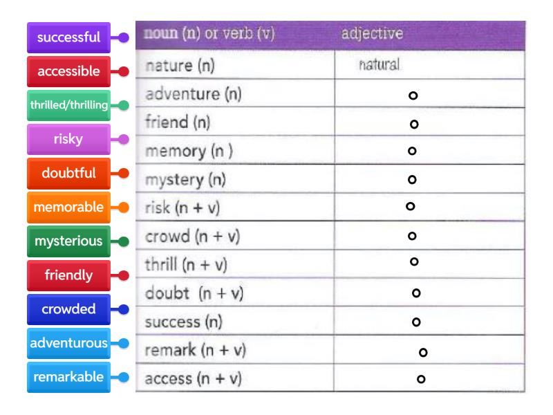553x415 pixels.
Task: Select the answer circle beside success
Action: point(416,322)
